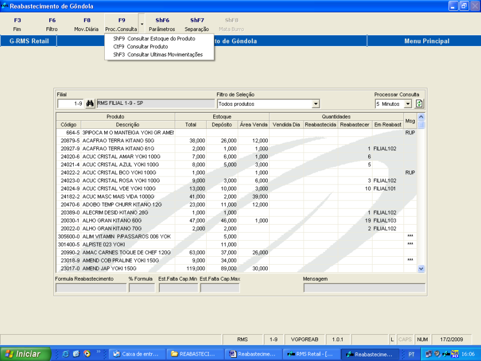The image size is (481, 361).
Task: Select row ACUC CRISTAL ROSA YOKI 100G
Action: coord(236,181)
